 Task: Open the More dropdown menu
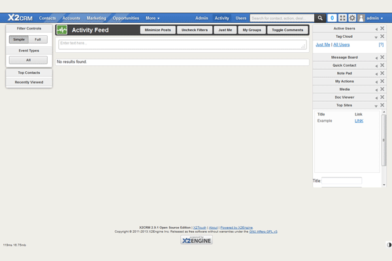(153, 18)
